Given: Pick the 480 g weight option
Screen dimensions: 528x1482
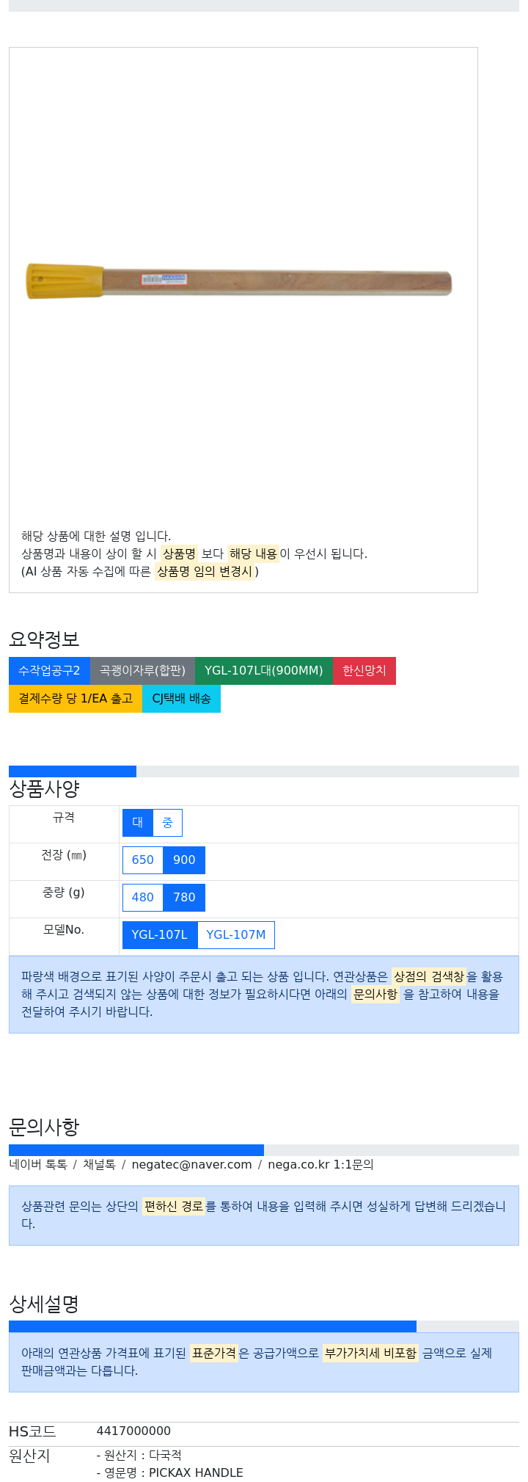Looking at the screenshot, I should click(143, 898).
